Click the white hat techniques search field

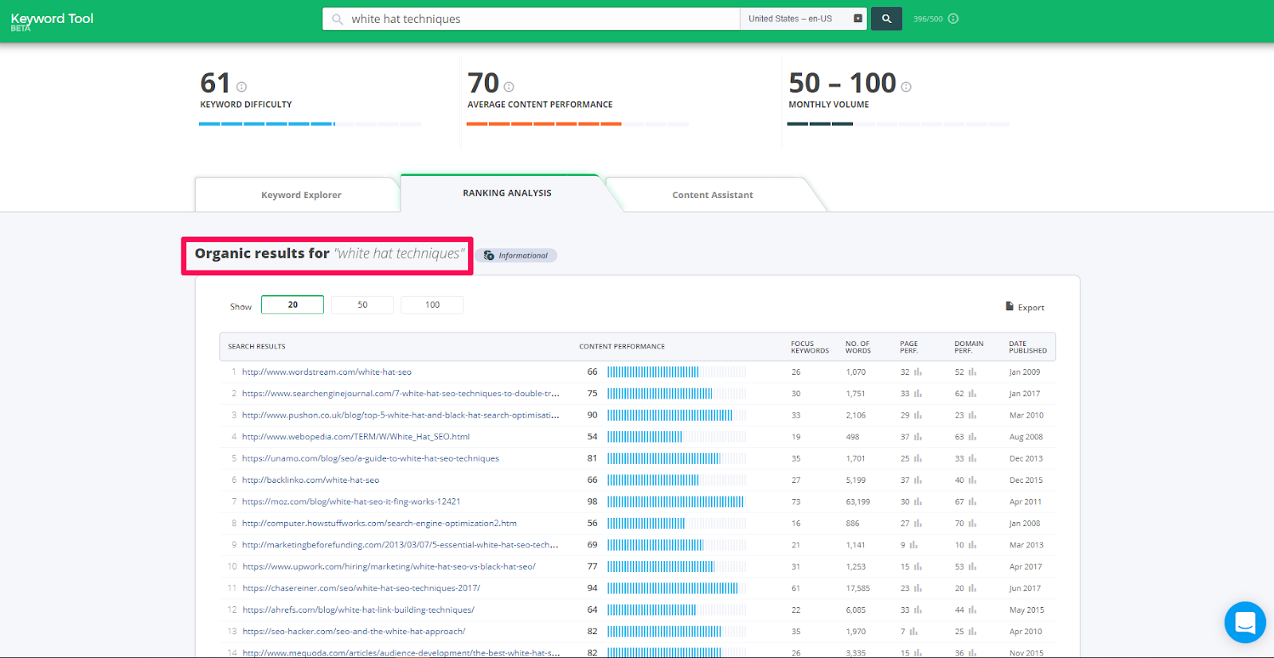pos(531,19)
